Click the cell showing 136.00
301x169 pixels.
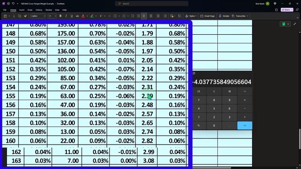63,51
